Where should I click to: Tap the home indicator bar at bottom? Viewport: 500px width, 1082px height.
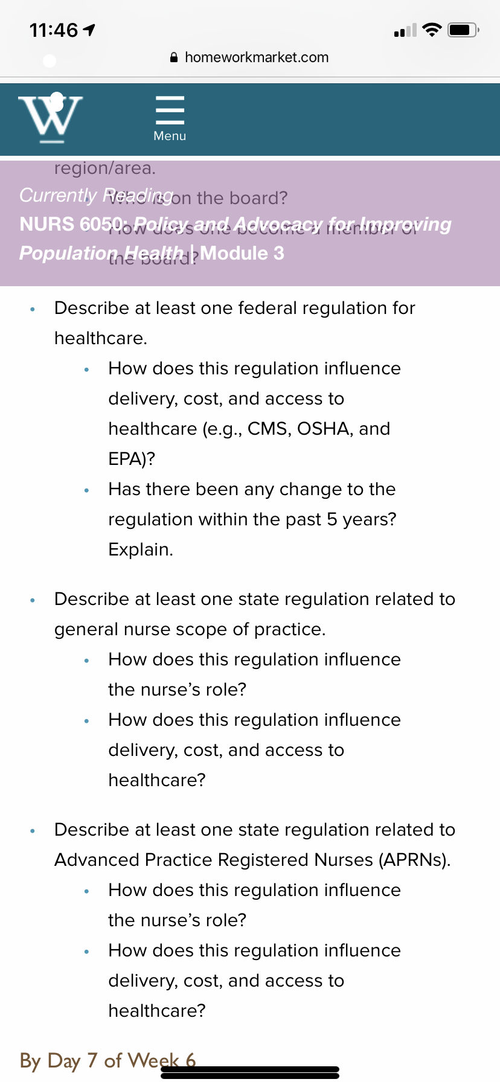pos(250,1071)
